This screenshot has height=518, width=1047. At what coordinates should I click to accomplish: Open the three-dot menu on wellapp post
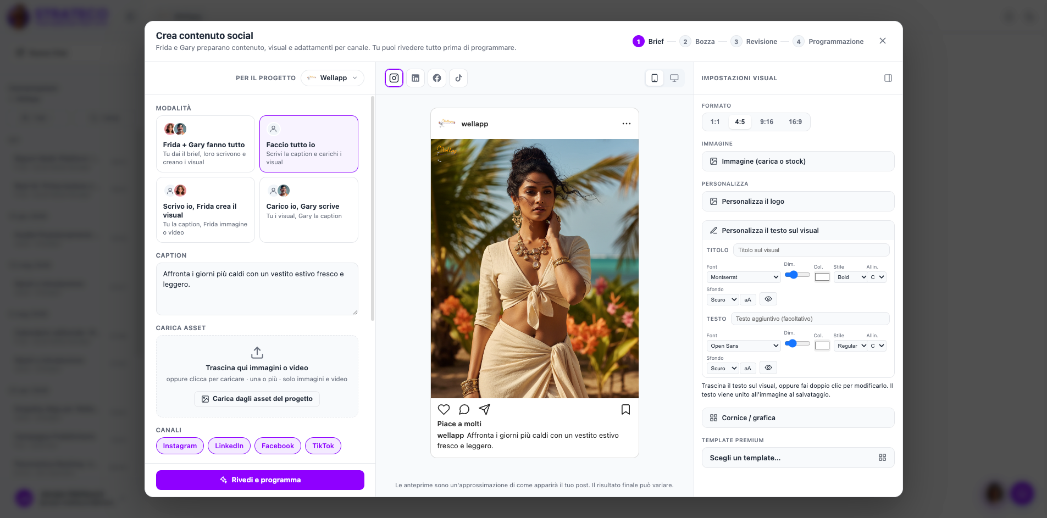point(627,124)
